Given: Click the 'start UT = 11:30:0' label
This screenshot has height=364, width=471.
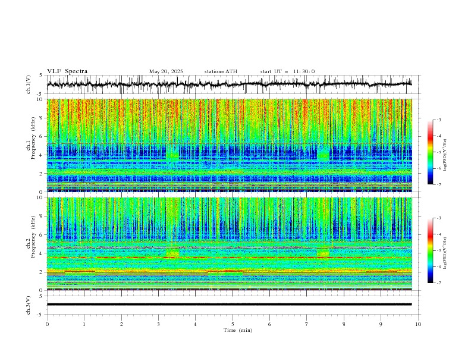Looking at the screenshot, I should click(287, 71).
